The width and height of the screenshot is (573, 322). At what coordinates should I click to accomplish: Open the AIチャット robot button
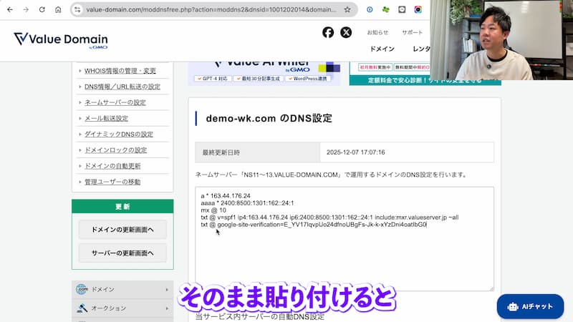[530, 307]
